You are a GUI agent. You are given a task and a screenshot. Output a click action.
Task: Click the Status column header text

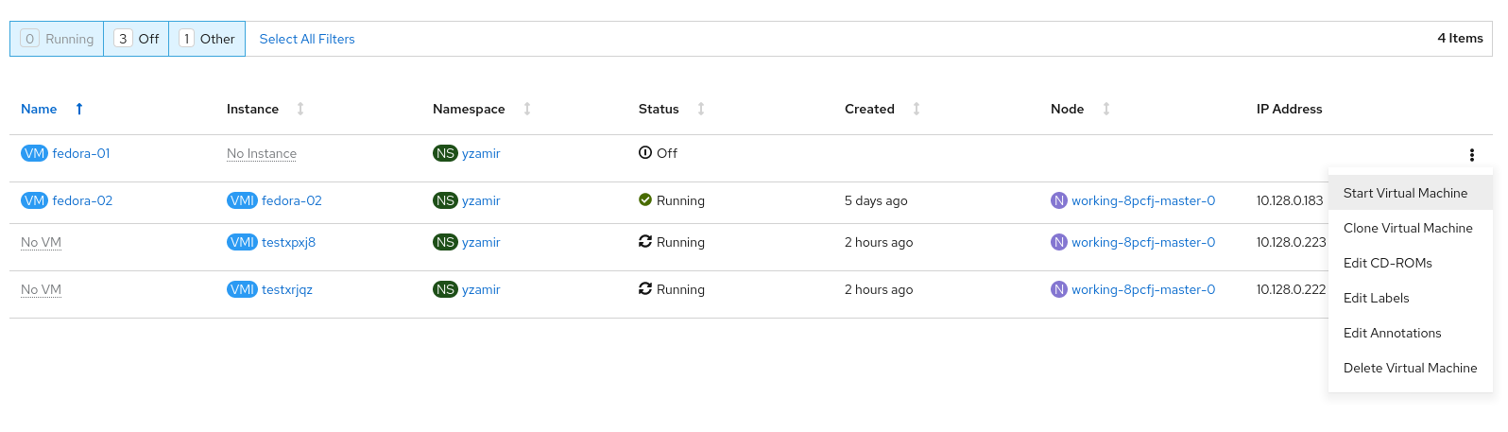click(x=659, y=109)
